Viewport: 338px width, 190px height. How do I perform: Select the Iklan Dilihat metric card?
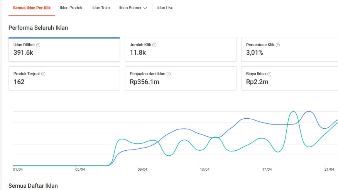click(64, 50)
